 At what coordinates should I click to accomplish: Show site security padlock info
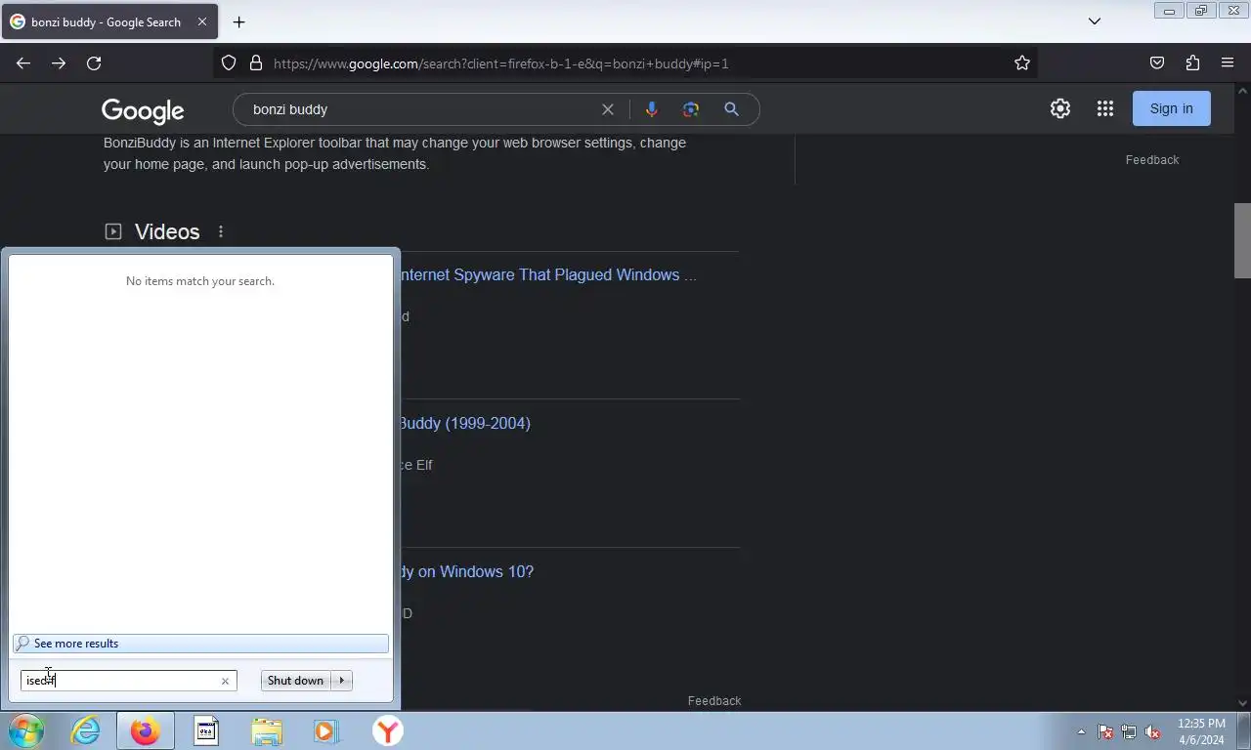click(x=256, y=63)
